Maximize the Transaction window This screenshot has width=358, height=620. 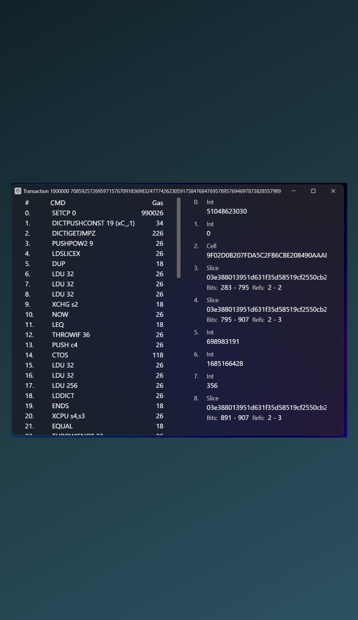tap(313, 191)
